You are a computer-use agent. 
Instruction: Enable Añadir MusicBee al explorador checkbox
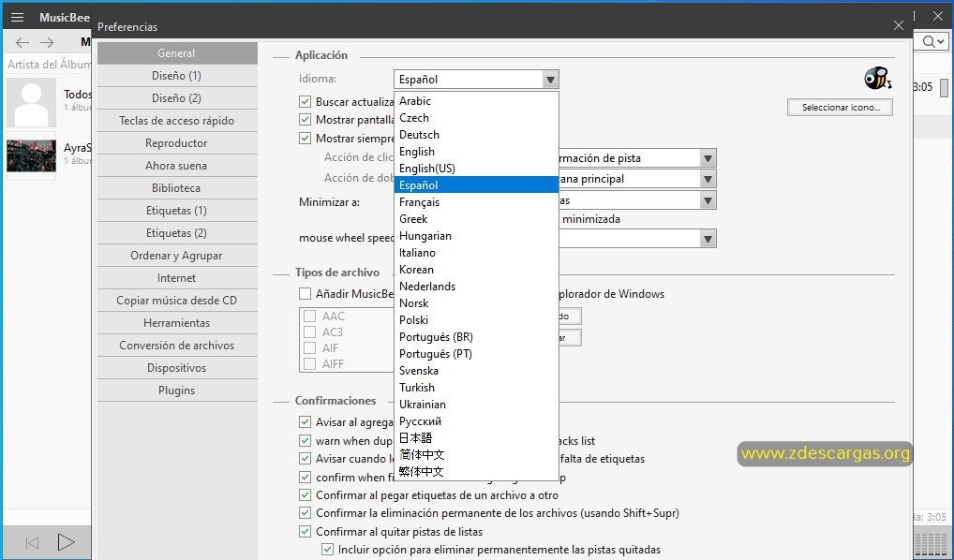click(x=305, y=294)
